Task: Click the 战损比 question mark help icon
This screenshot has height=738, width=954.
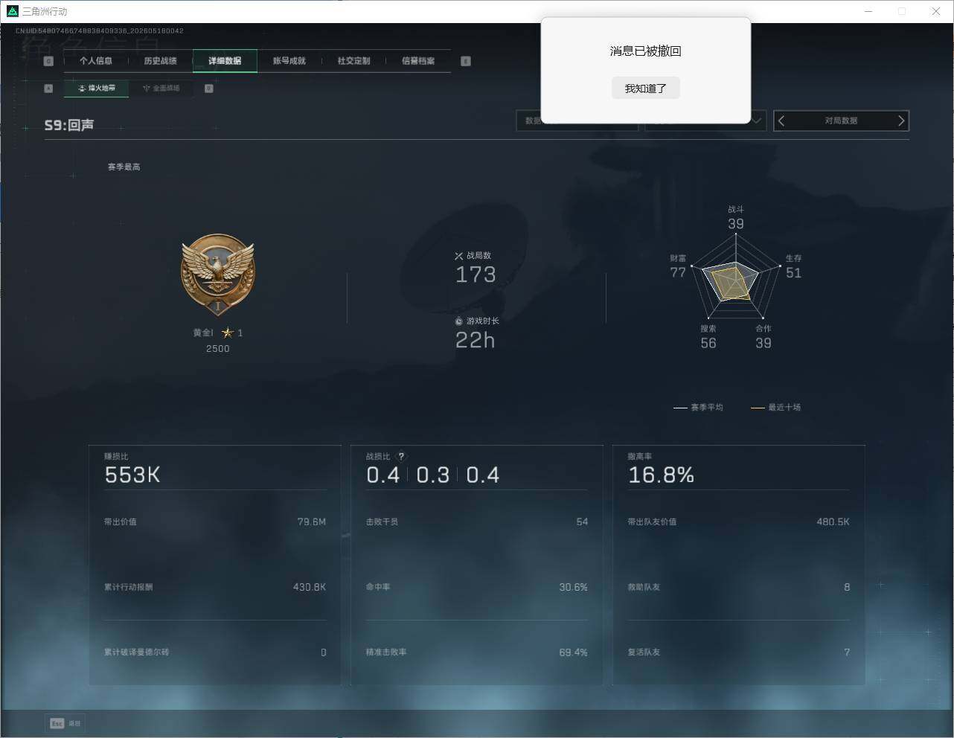Action: pos(401,457)
